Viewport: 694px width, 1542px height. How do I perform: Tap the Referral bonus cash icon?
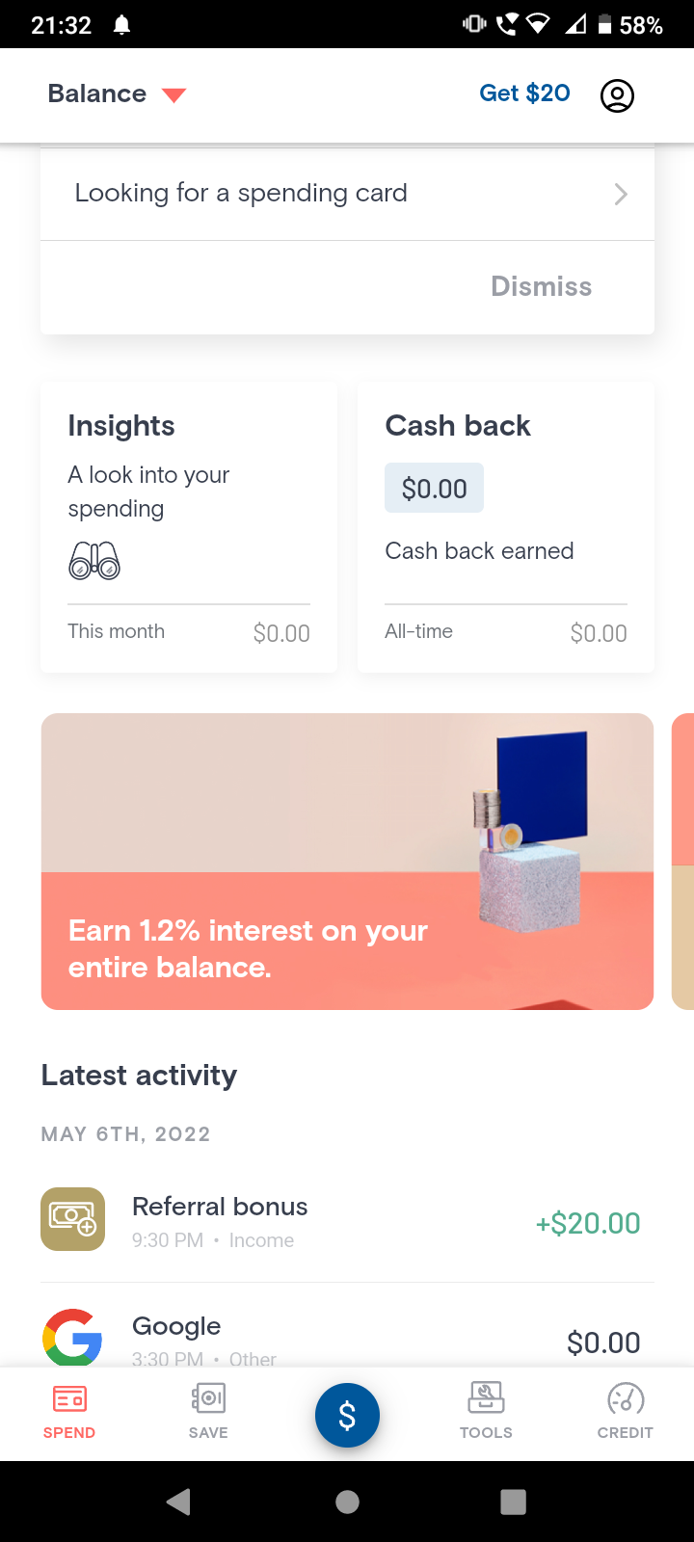(x=73, y=1219)
